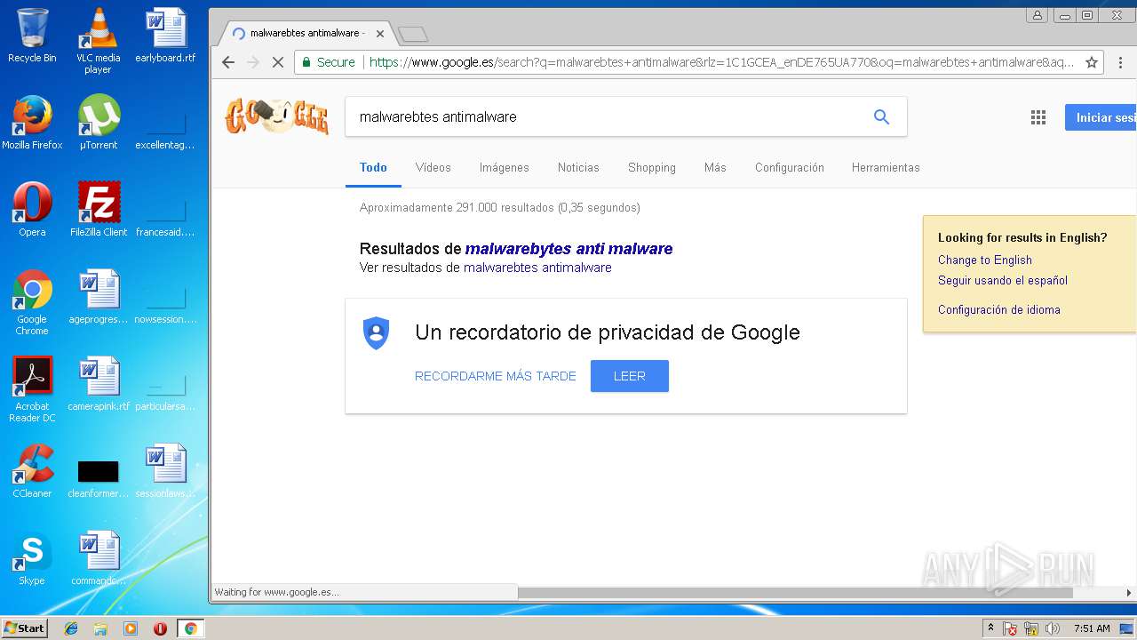Click scrollbar right arrow
Image resolution: width=1137 pixels, height=640 pixels.
1129,592
